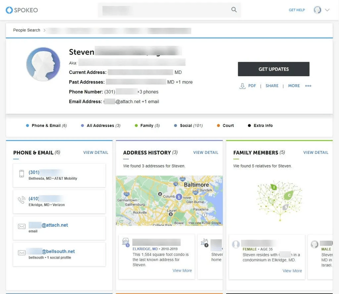Click the envelope icon beside bellsouth.net email
The image size is (339, 294).
point(22,253)
